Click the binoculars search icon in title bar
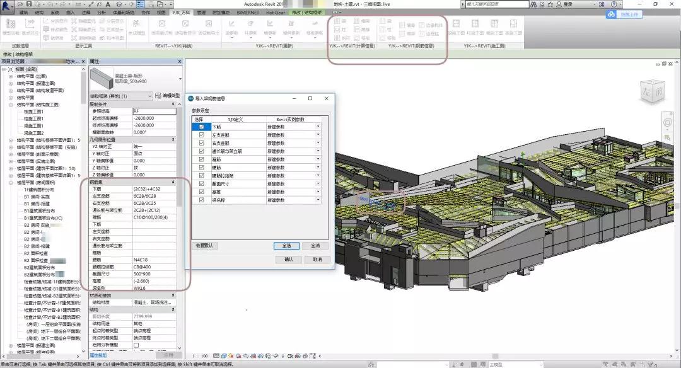The image size is (681, 368). 533,4
